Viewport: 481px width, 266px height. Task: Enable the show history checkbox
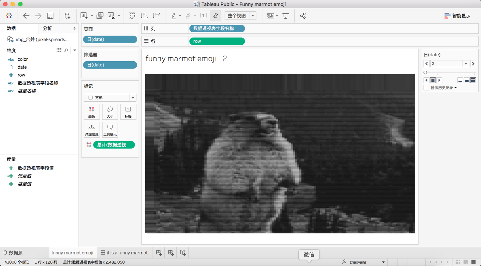point(426,88)
